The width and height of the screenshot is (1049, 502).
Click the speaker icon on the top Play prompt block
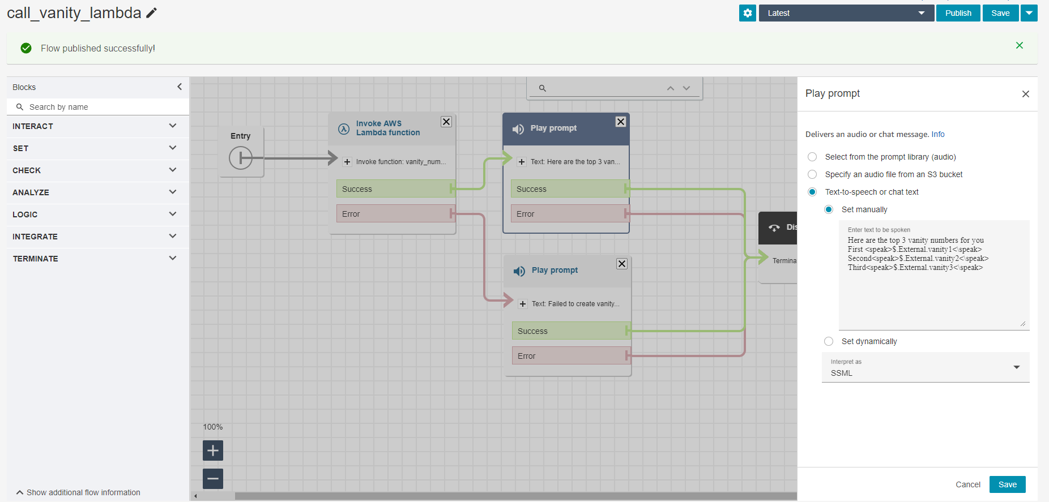[x=518, y=129]
